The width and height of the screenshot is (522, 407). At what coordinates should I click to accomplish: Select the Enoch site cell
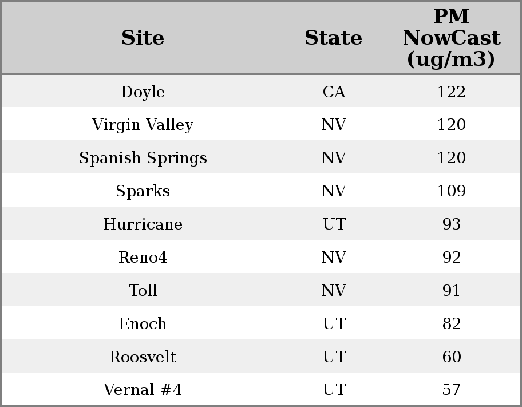(143, 324)
